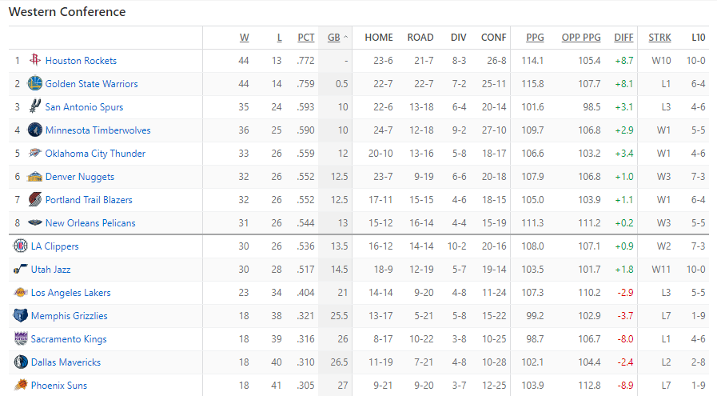Open the New Orleans Pelicans team page

tap(90, 223)
